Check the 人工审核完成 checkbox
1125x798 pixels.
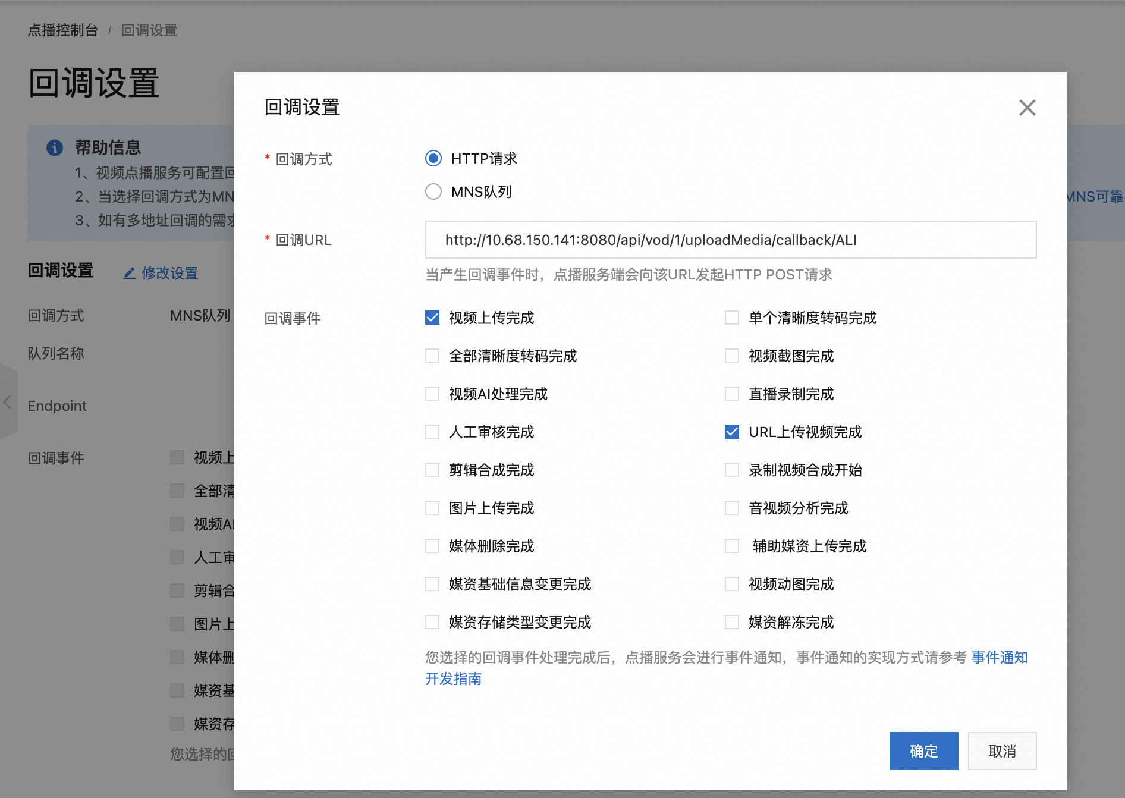tap(432, 432)
